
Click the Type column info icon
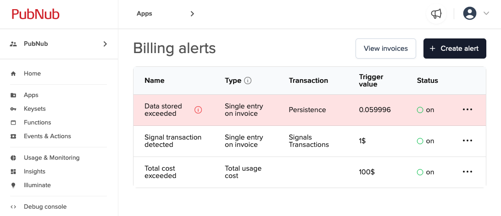click(248, 81)
